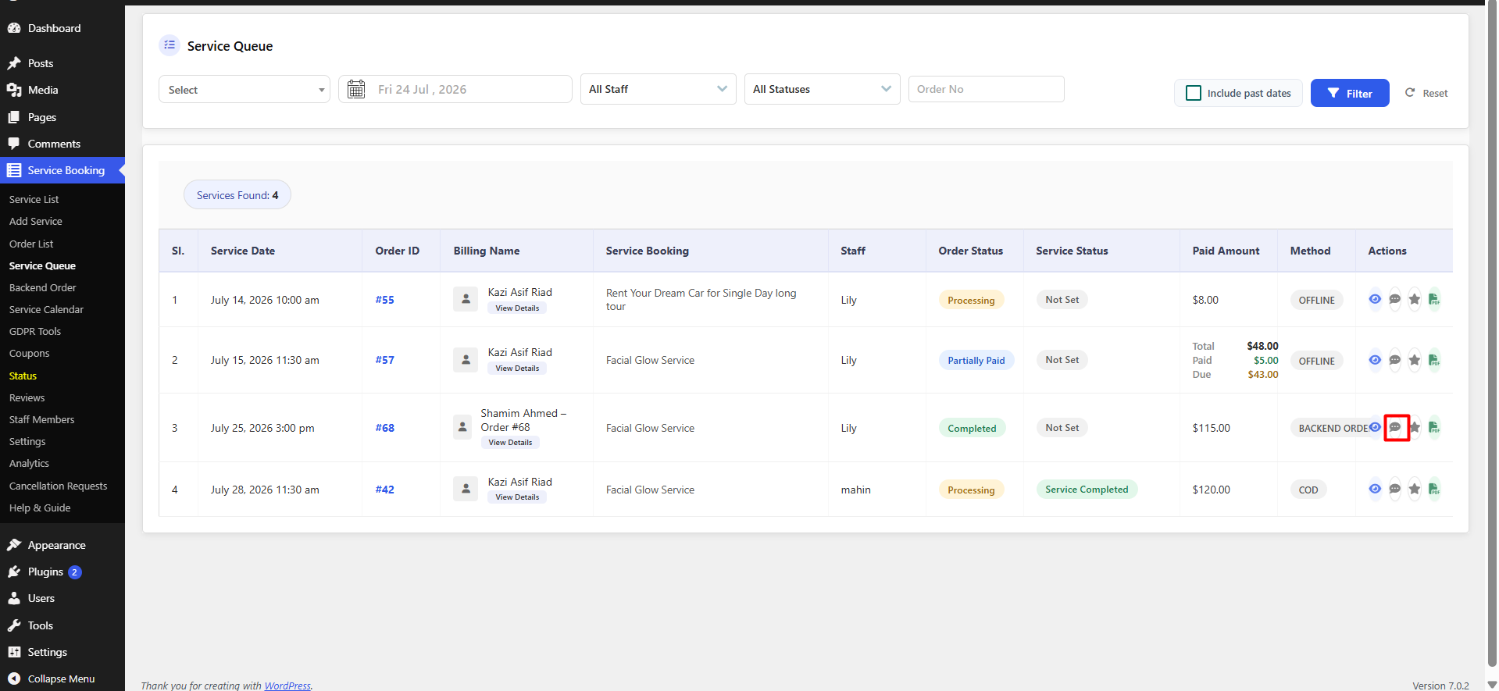Click the date field showing Fri 24 Jul, 2026

[x=455, y=89]
